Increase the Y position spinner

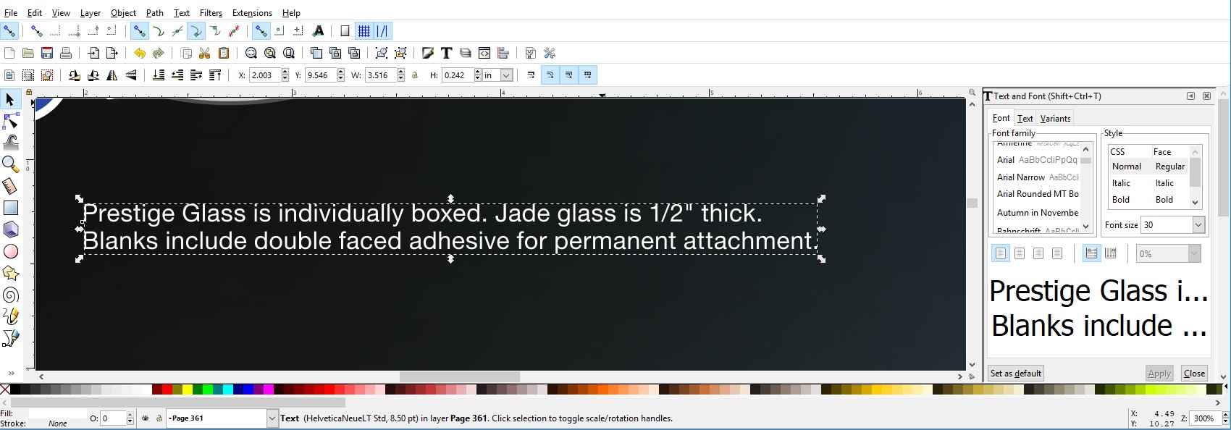pos(342,72)
